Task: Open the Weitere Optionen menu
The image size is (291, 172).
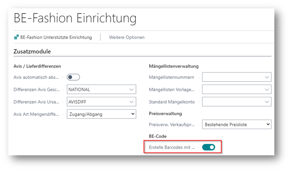Action: [x=126, y=37]
